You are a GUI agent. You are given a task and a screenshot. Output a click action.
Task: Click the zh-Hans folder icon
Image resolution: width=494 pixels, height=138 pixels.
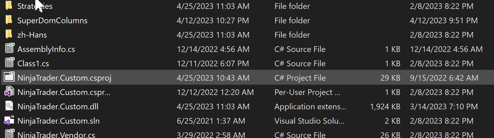pos(9,34)
